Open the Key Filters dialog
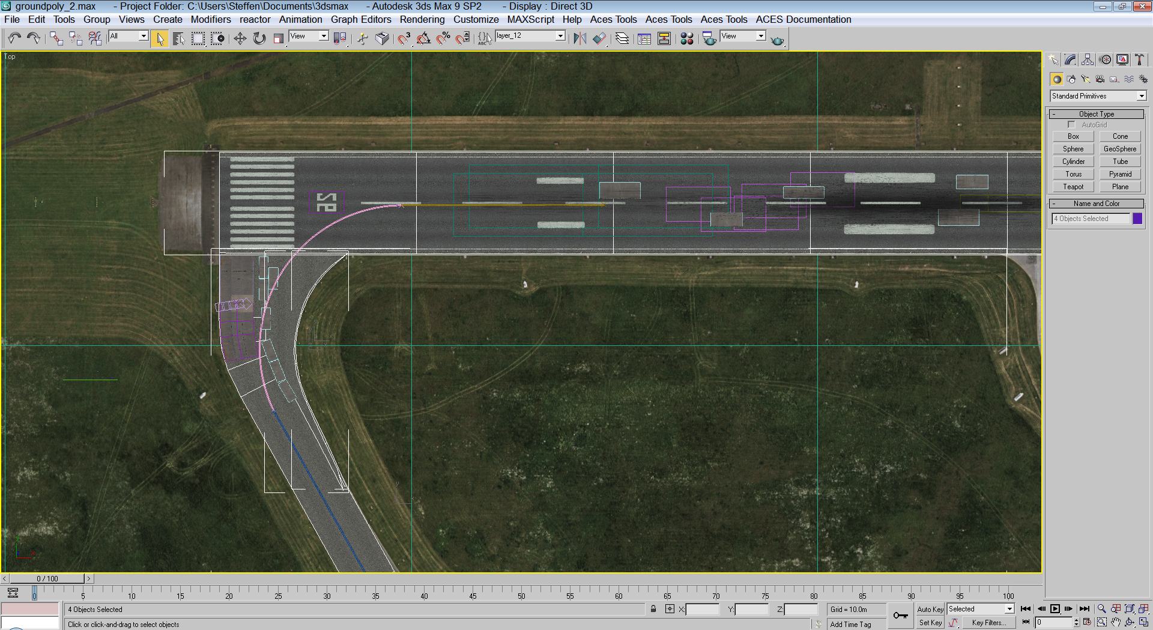1153x630 pixels. pos(989,622)
